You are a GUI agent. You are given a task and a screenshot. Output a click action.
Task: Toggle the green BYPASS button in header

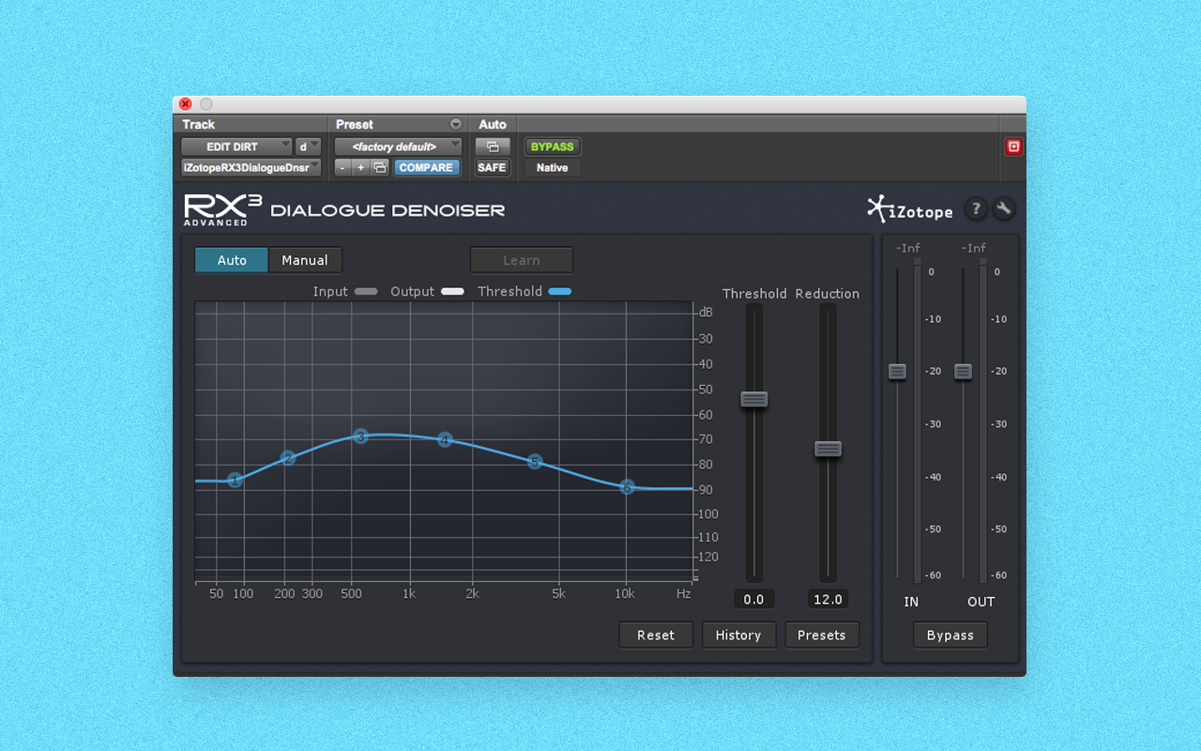coord(552,146)
